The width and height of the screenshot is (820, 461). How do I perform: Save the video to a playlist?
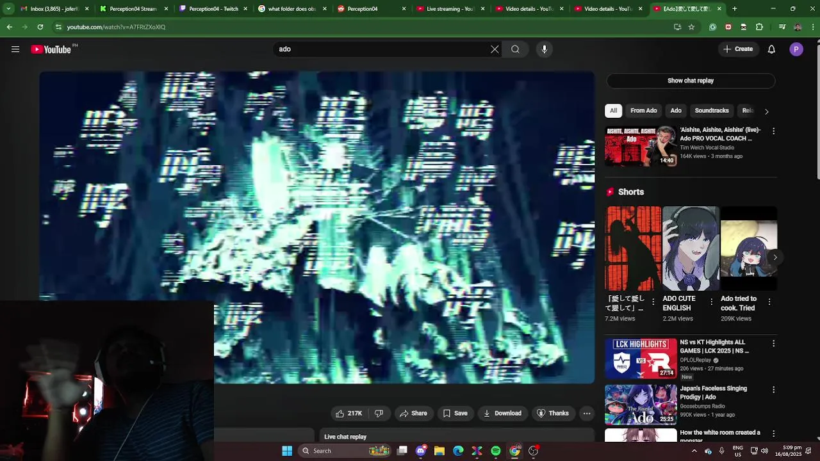455,414
